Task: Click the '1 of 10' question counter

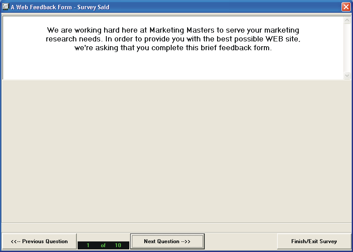Action: coord(104,245)
